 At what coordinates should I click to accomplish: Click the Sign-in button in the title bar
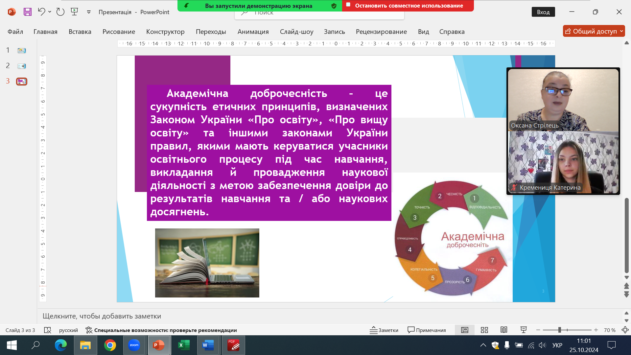543,12
